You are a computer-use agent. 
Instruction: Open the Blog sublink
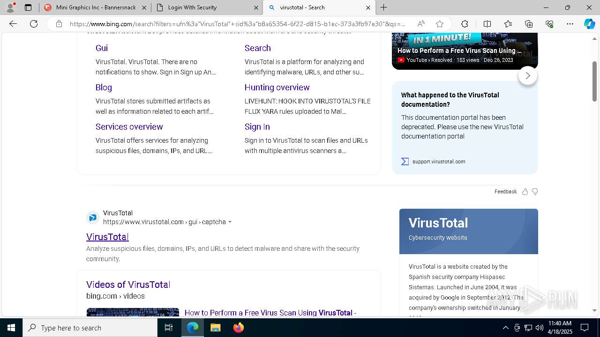(x=104, y=88)
